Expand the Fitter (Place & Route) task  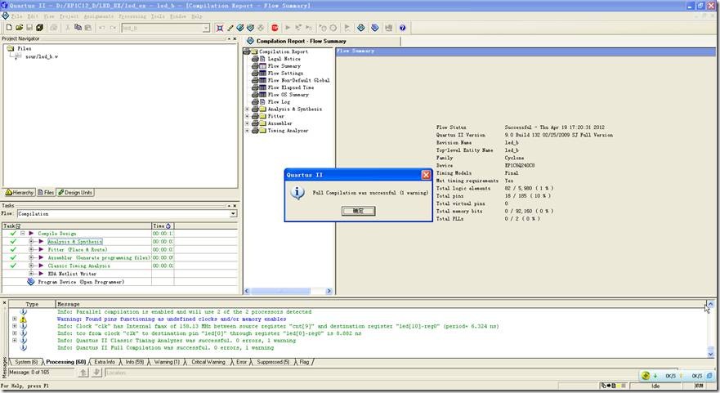coord(31,249)
